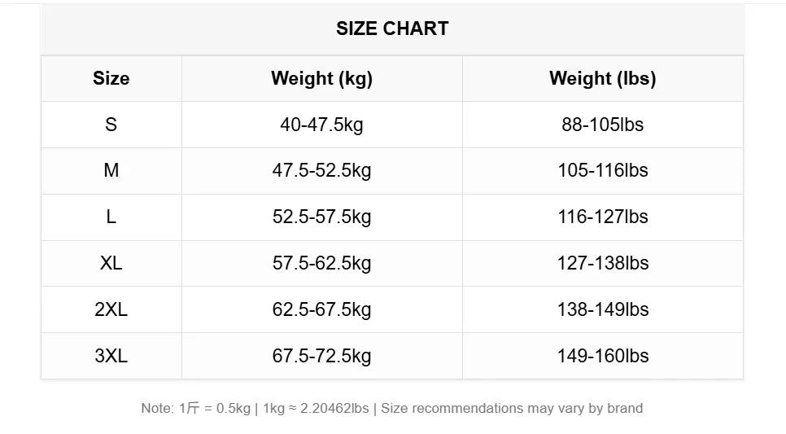The width and height of the screenshot is (786, 434).
Task: Click the SIZE CHART title
Action: [392, 28]
